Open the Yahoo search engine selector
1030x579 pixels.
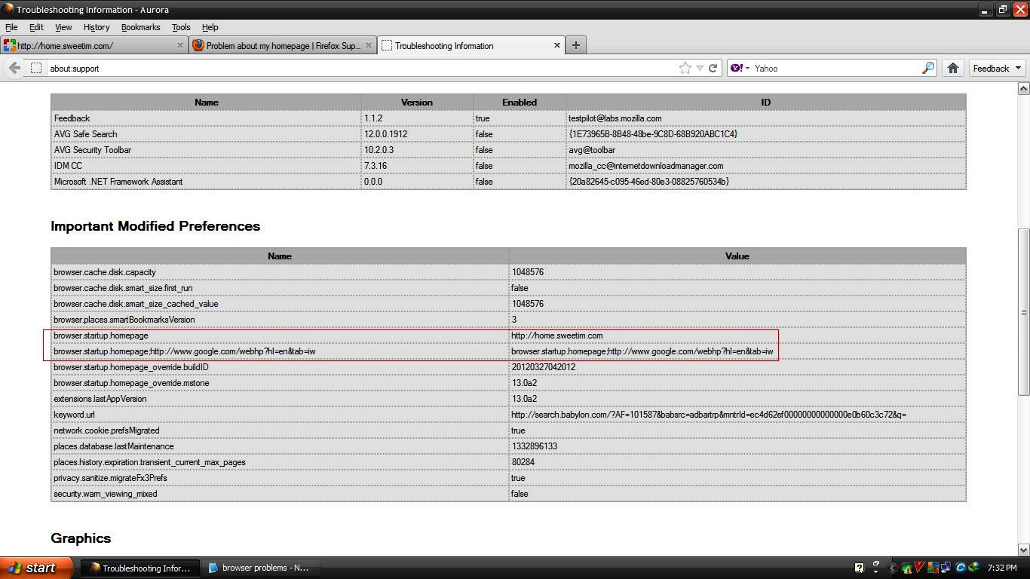click(x=740, y=68)
